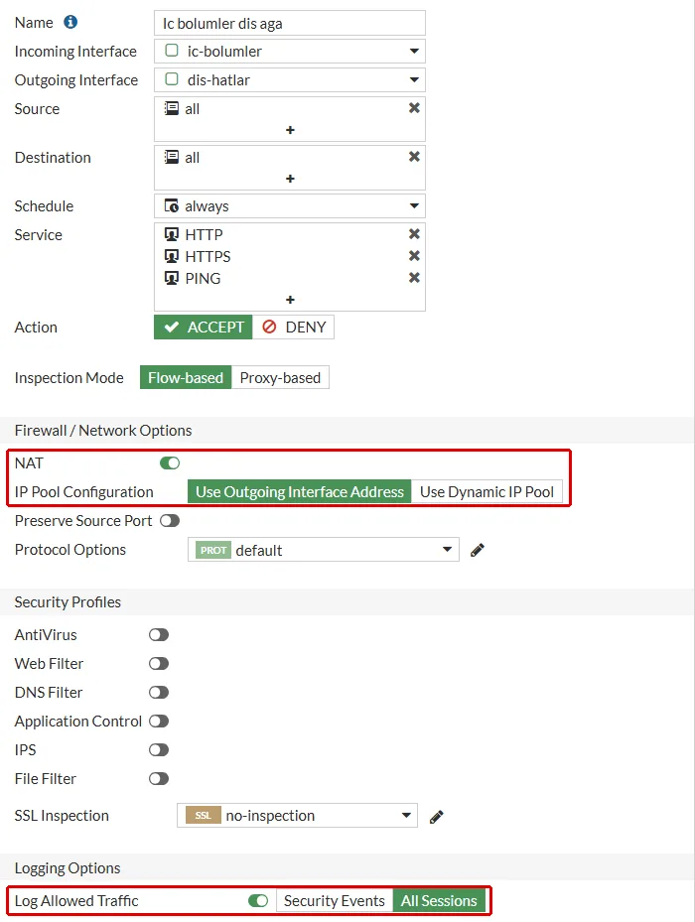Enable the IPS toggle
This screenshot has width=695, height=922.
click(x=159, y=749)
